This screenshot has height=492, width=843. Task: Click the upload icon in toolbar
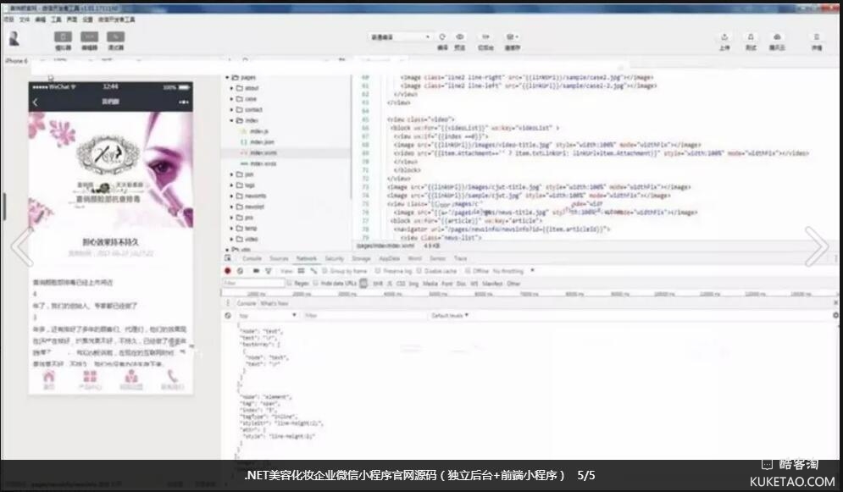click(x=724, y=37)
